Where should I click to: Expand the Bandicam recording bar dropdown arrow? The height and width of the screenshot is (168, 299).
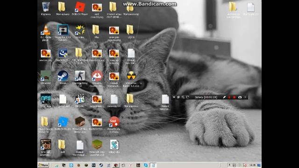click(x=174, y=97)
